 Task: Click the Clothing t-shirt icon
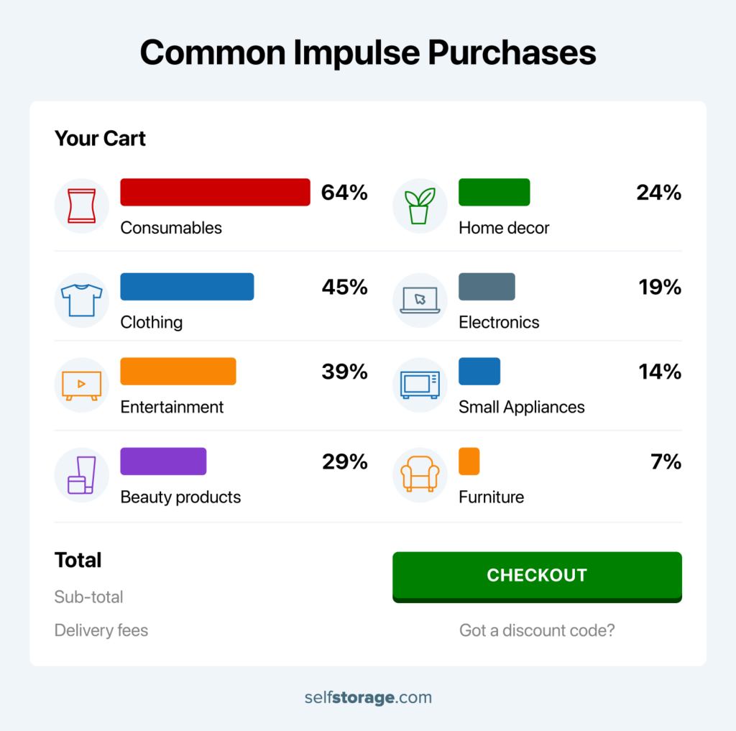[81, 300]
